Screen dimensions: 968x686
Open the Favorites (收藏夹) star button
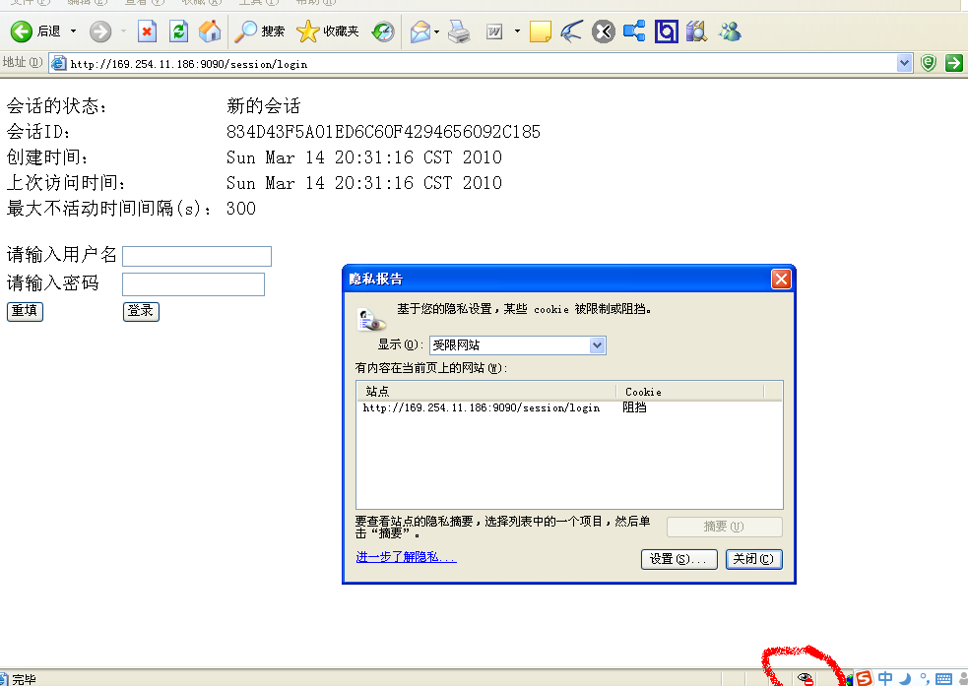(x=327, y=31)
